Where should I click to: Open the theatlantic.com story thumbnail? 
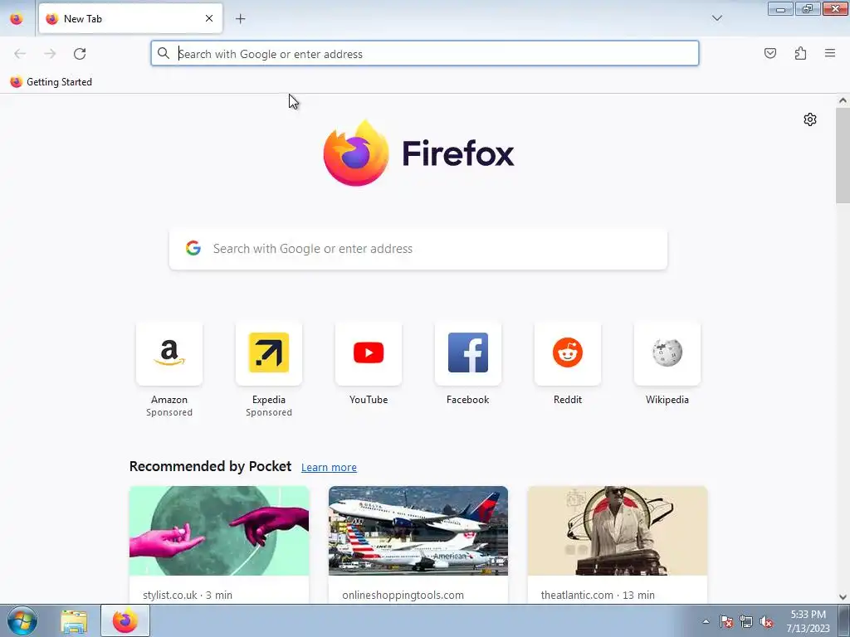coord(618,531)
